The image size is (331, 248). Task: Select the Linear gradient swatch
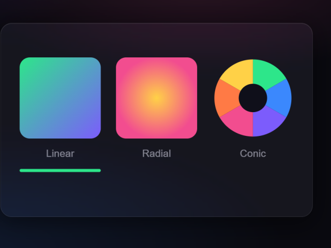60,98
